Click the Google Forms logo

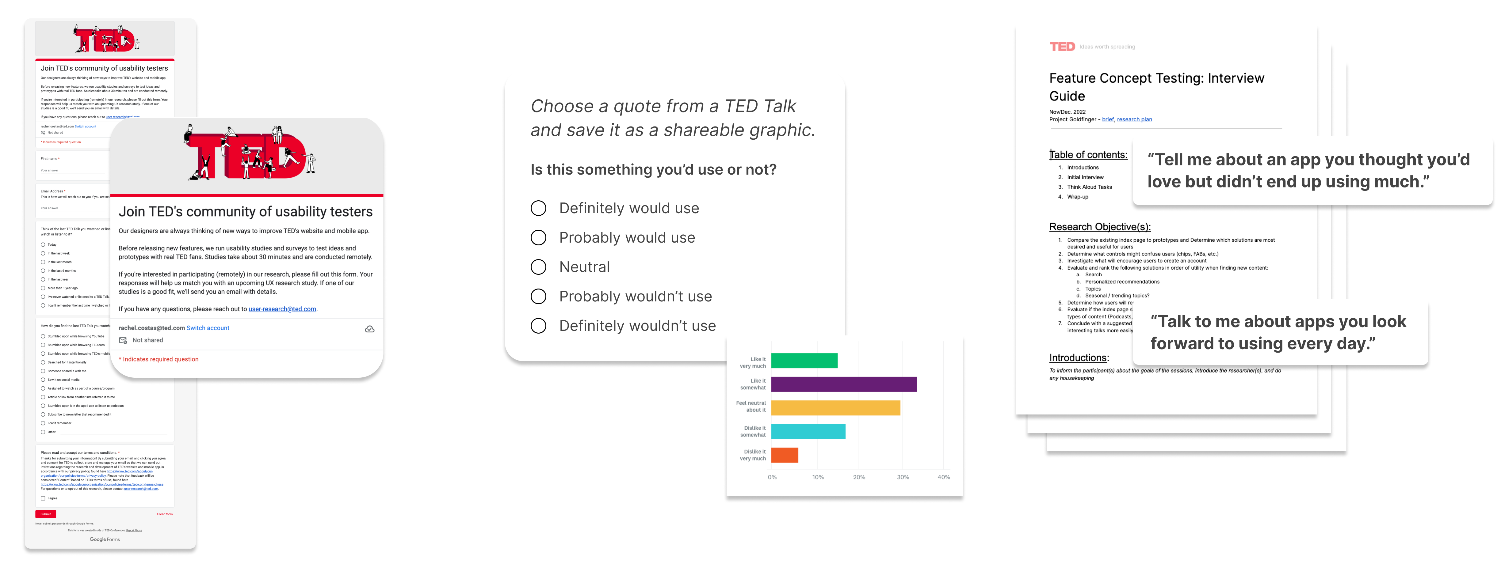(105, 540)
